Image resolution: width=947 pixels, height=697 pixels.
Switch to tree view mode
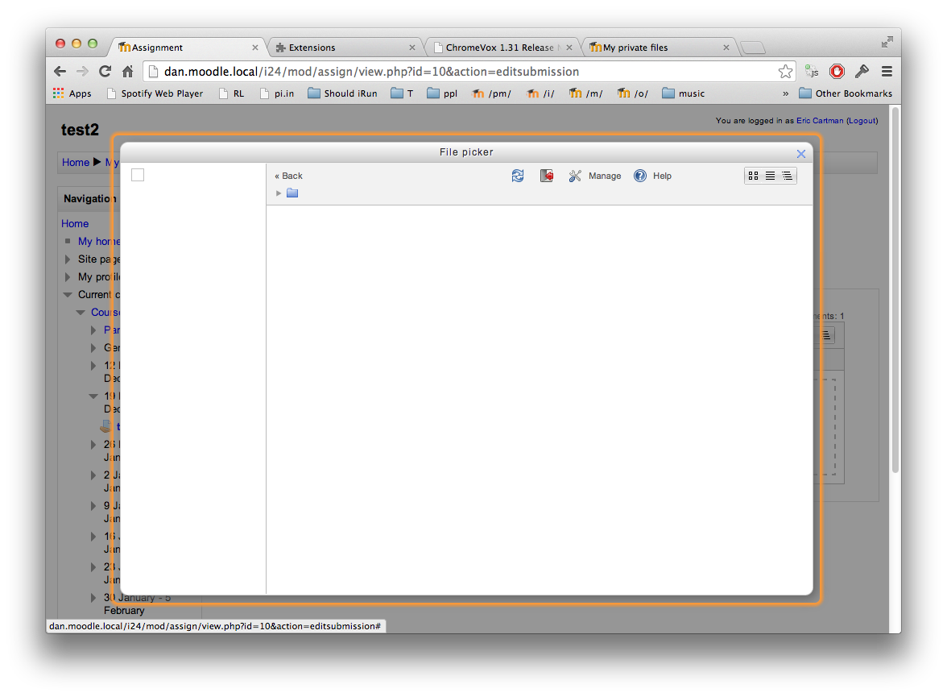point(787,176)
